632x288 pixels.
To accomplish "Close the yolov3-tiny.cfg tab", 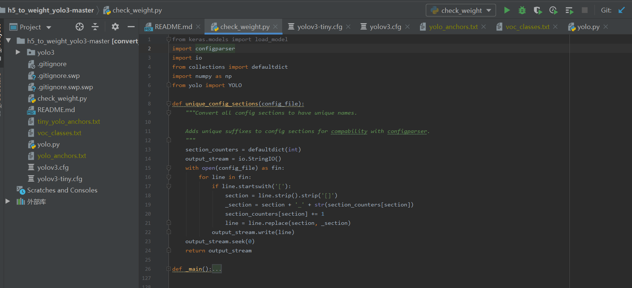I will point(348,27).
